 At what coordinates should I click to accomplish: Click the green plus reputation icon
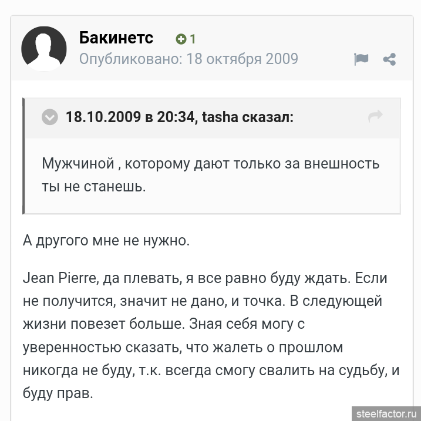[181, 39]
